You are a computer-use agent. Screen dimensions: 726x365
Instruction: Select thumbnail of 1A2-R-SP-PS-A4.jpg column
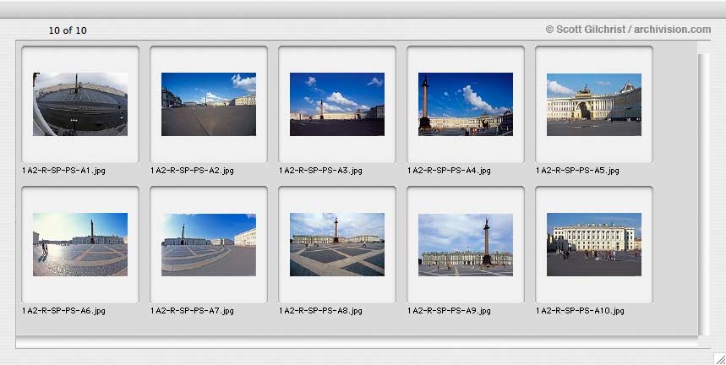[x=466, y=104]
